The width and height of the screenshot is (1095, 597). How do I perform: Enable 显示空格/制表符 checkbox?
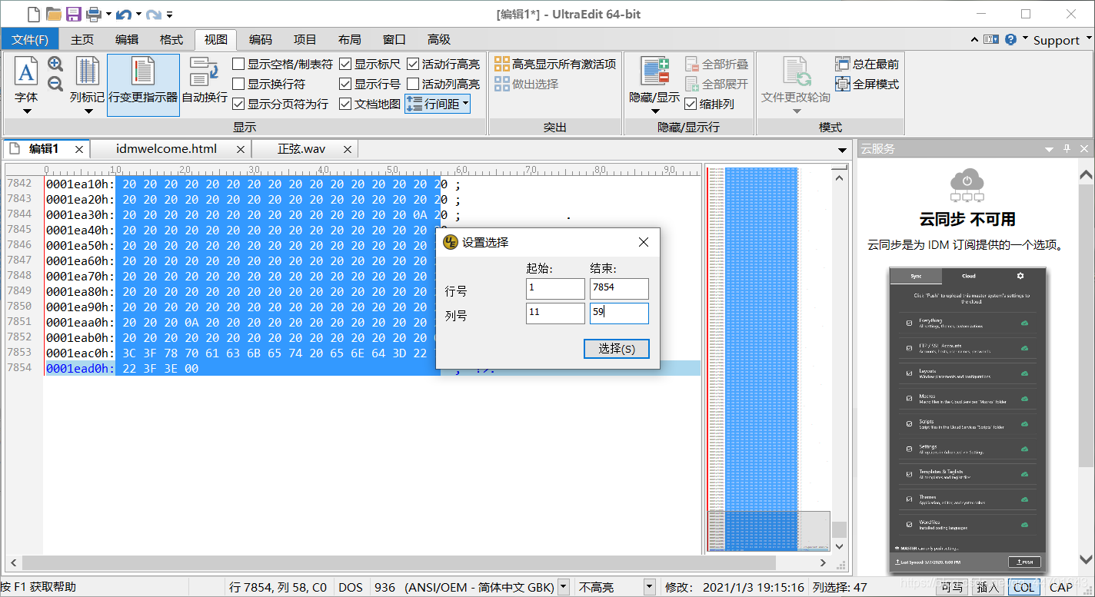238,64
